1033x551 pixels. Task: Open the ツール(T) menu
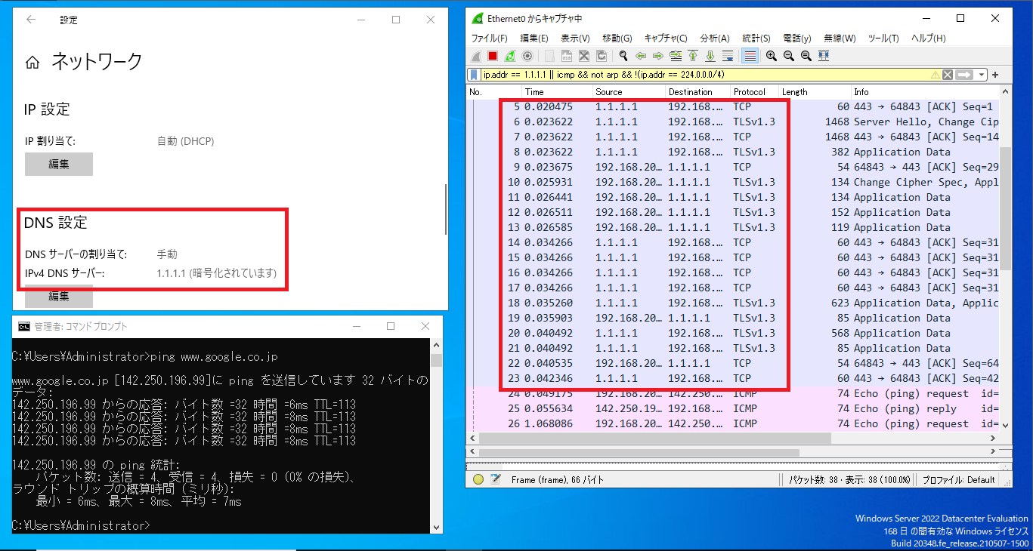[x=883, y=38]
